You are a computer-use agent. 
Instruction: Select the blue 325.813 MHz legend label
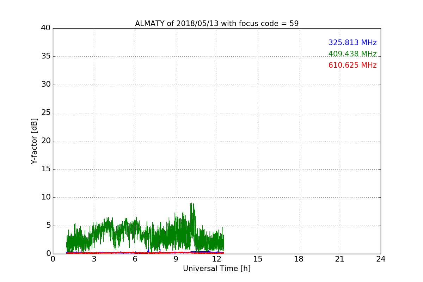(352, 43)
